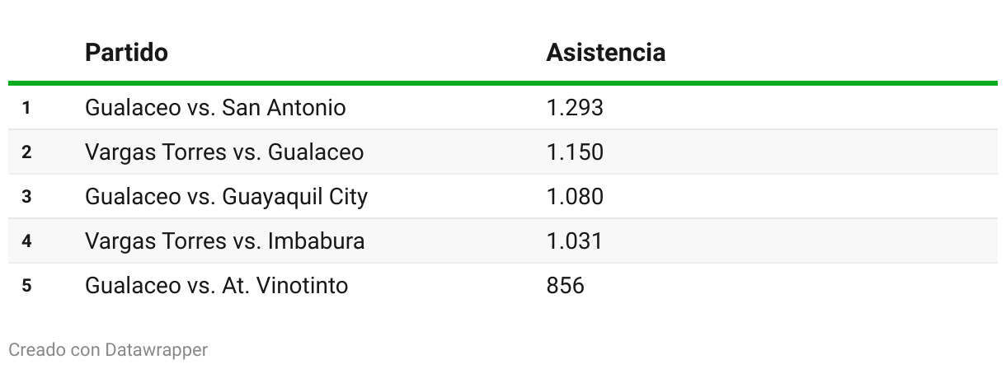Image resolution: width=1006 pixels, height=369 pixels.
Task: Click rank number 2 in the second row
Action: pos(26,152)
